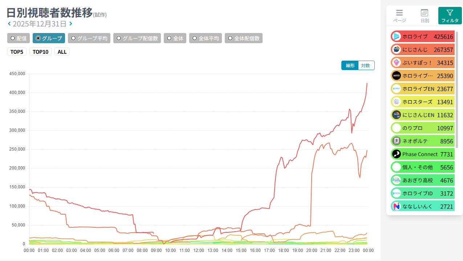Image resolution: width=463 pixels, height=261 pixels.
Task: Go to next date with right chevron
Action: [x=71, y=24]
